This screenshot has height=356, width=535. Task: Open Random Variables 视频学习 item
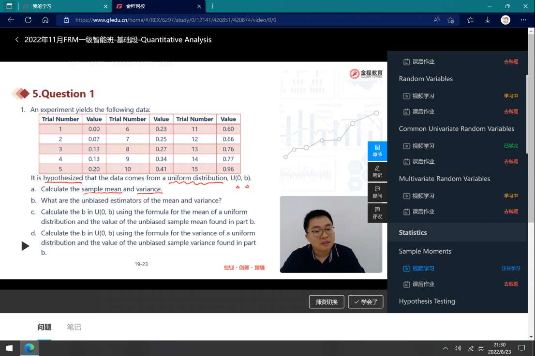(423, 96)
